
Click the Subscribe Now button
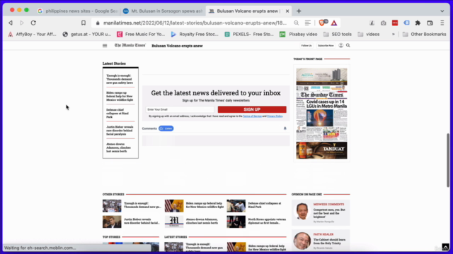326,45
